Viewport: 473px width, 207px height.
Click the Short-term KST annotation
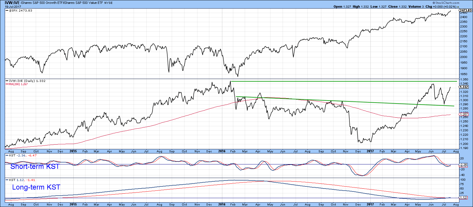pyautogui.click(x=35, y=166)
